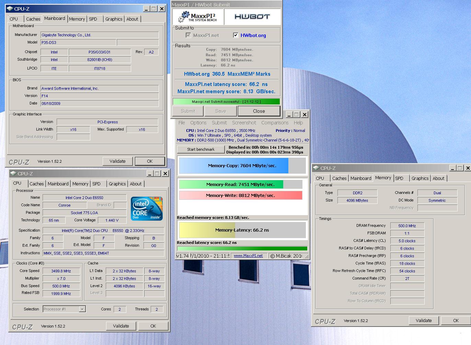Click the Intel Core 2 Duo logo
Screen dimensions: 471x345
point(147,208)
